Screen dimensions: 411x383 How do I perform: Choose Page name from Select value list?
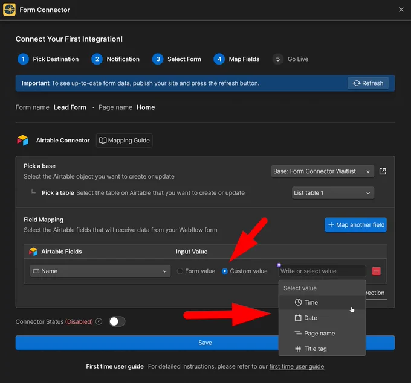[x=322, y=334]
